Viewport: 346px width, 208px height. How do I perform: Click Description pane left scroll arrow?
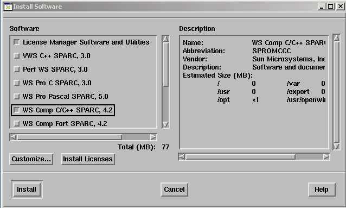point(182,156)
